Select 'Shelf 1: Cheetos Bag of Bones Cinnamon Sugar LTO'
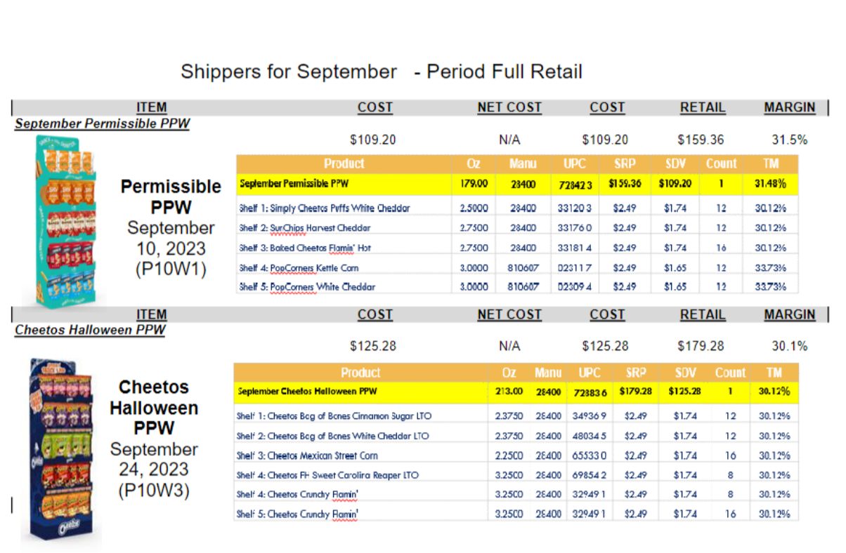846x553 pixels. pyautogui.click(x=334, y=416)
